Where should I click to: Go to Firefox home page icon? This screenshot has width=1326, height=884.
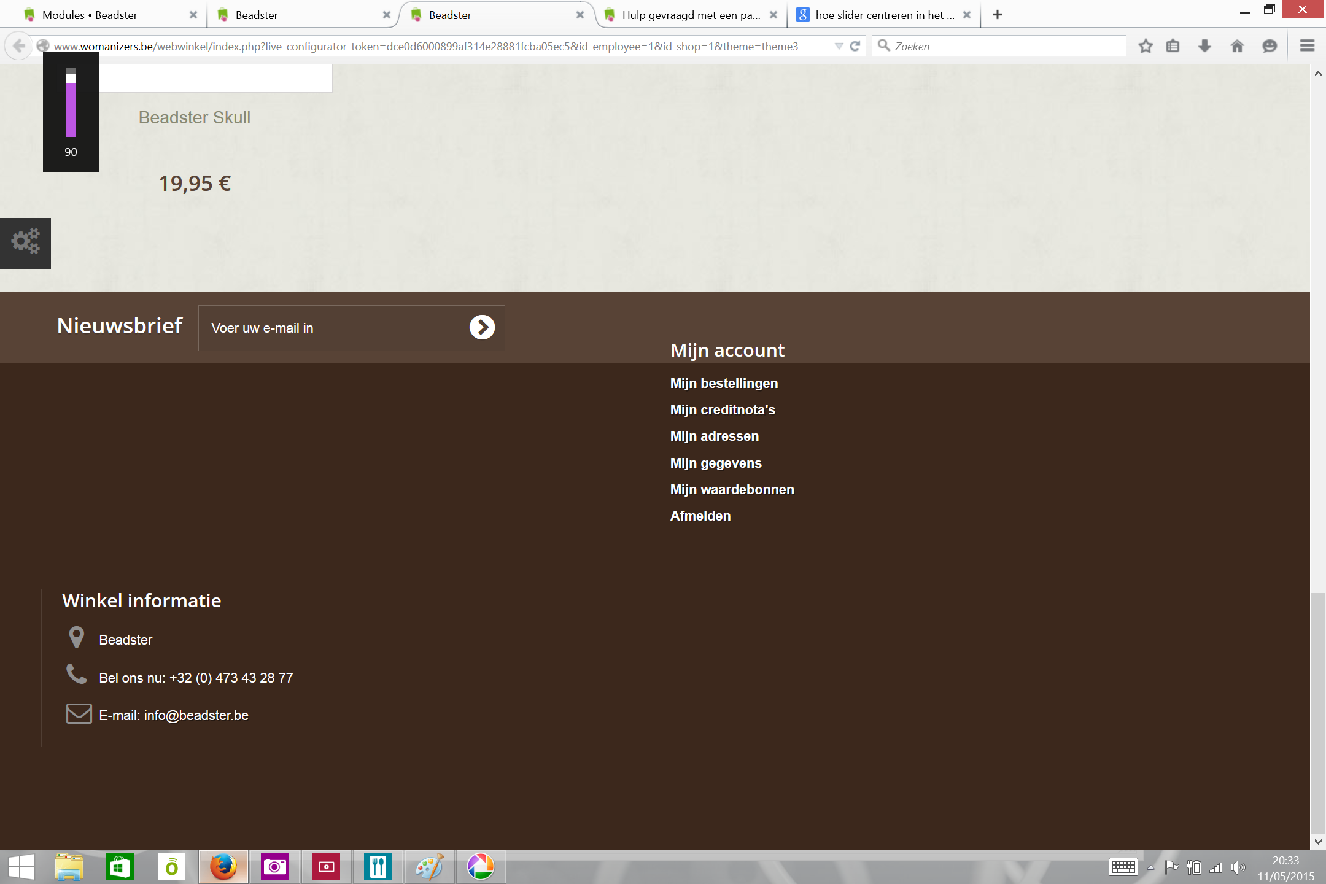pos(1237,46)
